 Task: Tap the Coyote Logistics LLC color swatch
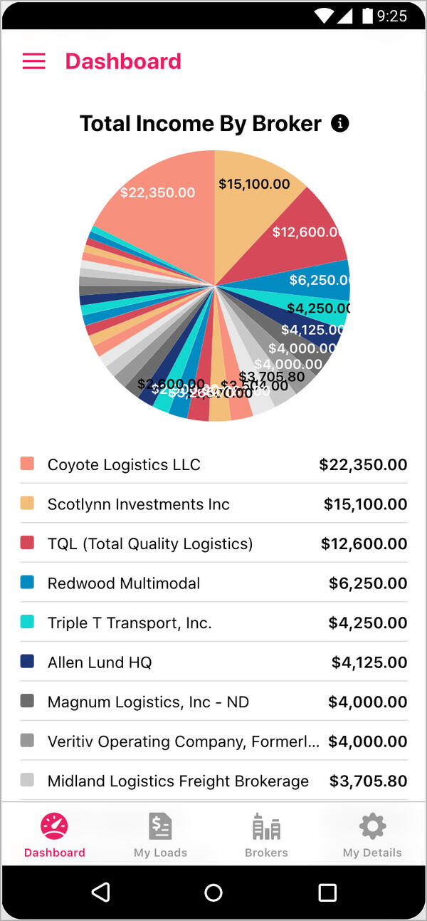click(x=28, y=464)
